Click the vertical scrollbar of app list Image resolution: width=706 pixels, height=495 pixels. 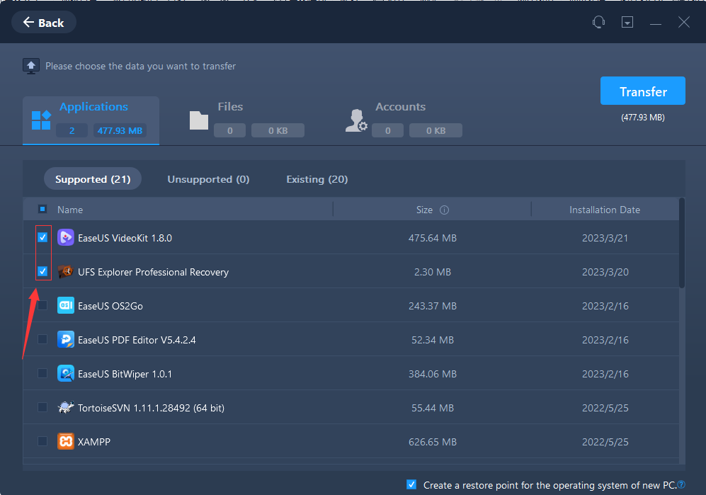tap(682, 244)
